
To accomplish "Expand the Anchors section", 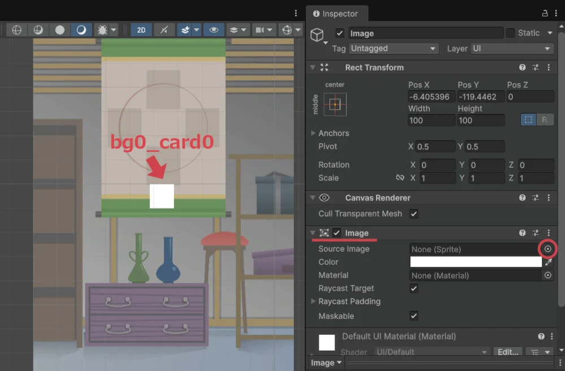I will click(314, 133).
